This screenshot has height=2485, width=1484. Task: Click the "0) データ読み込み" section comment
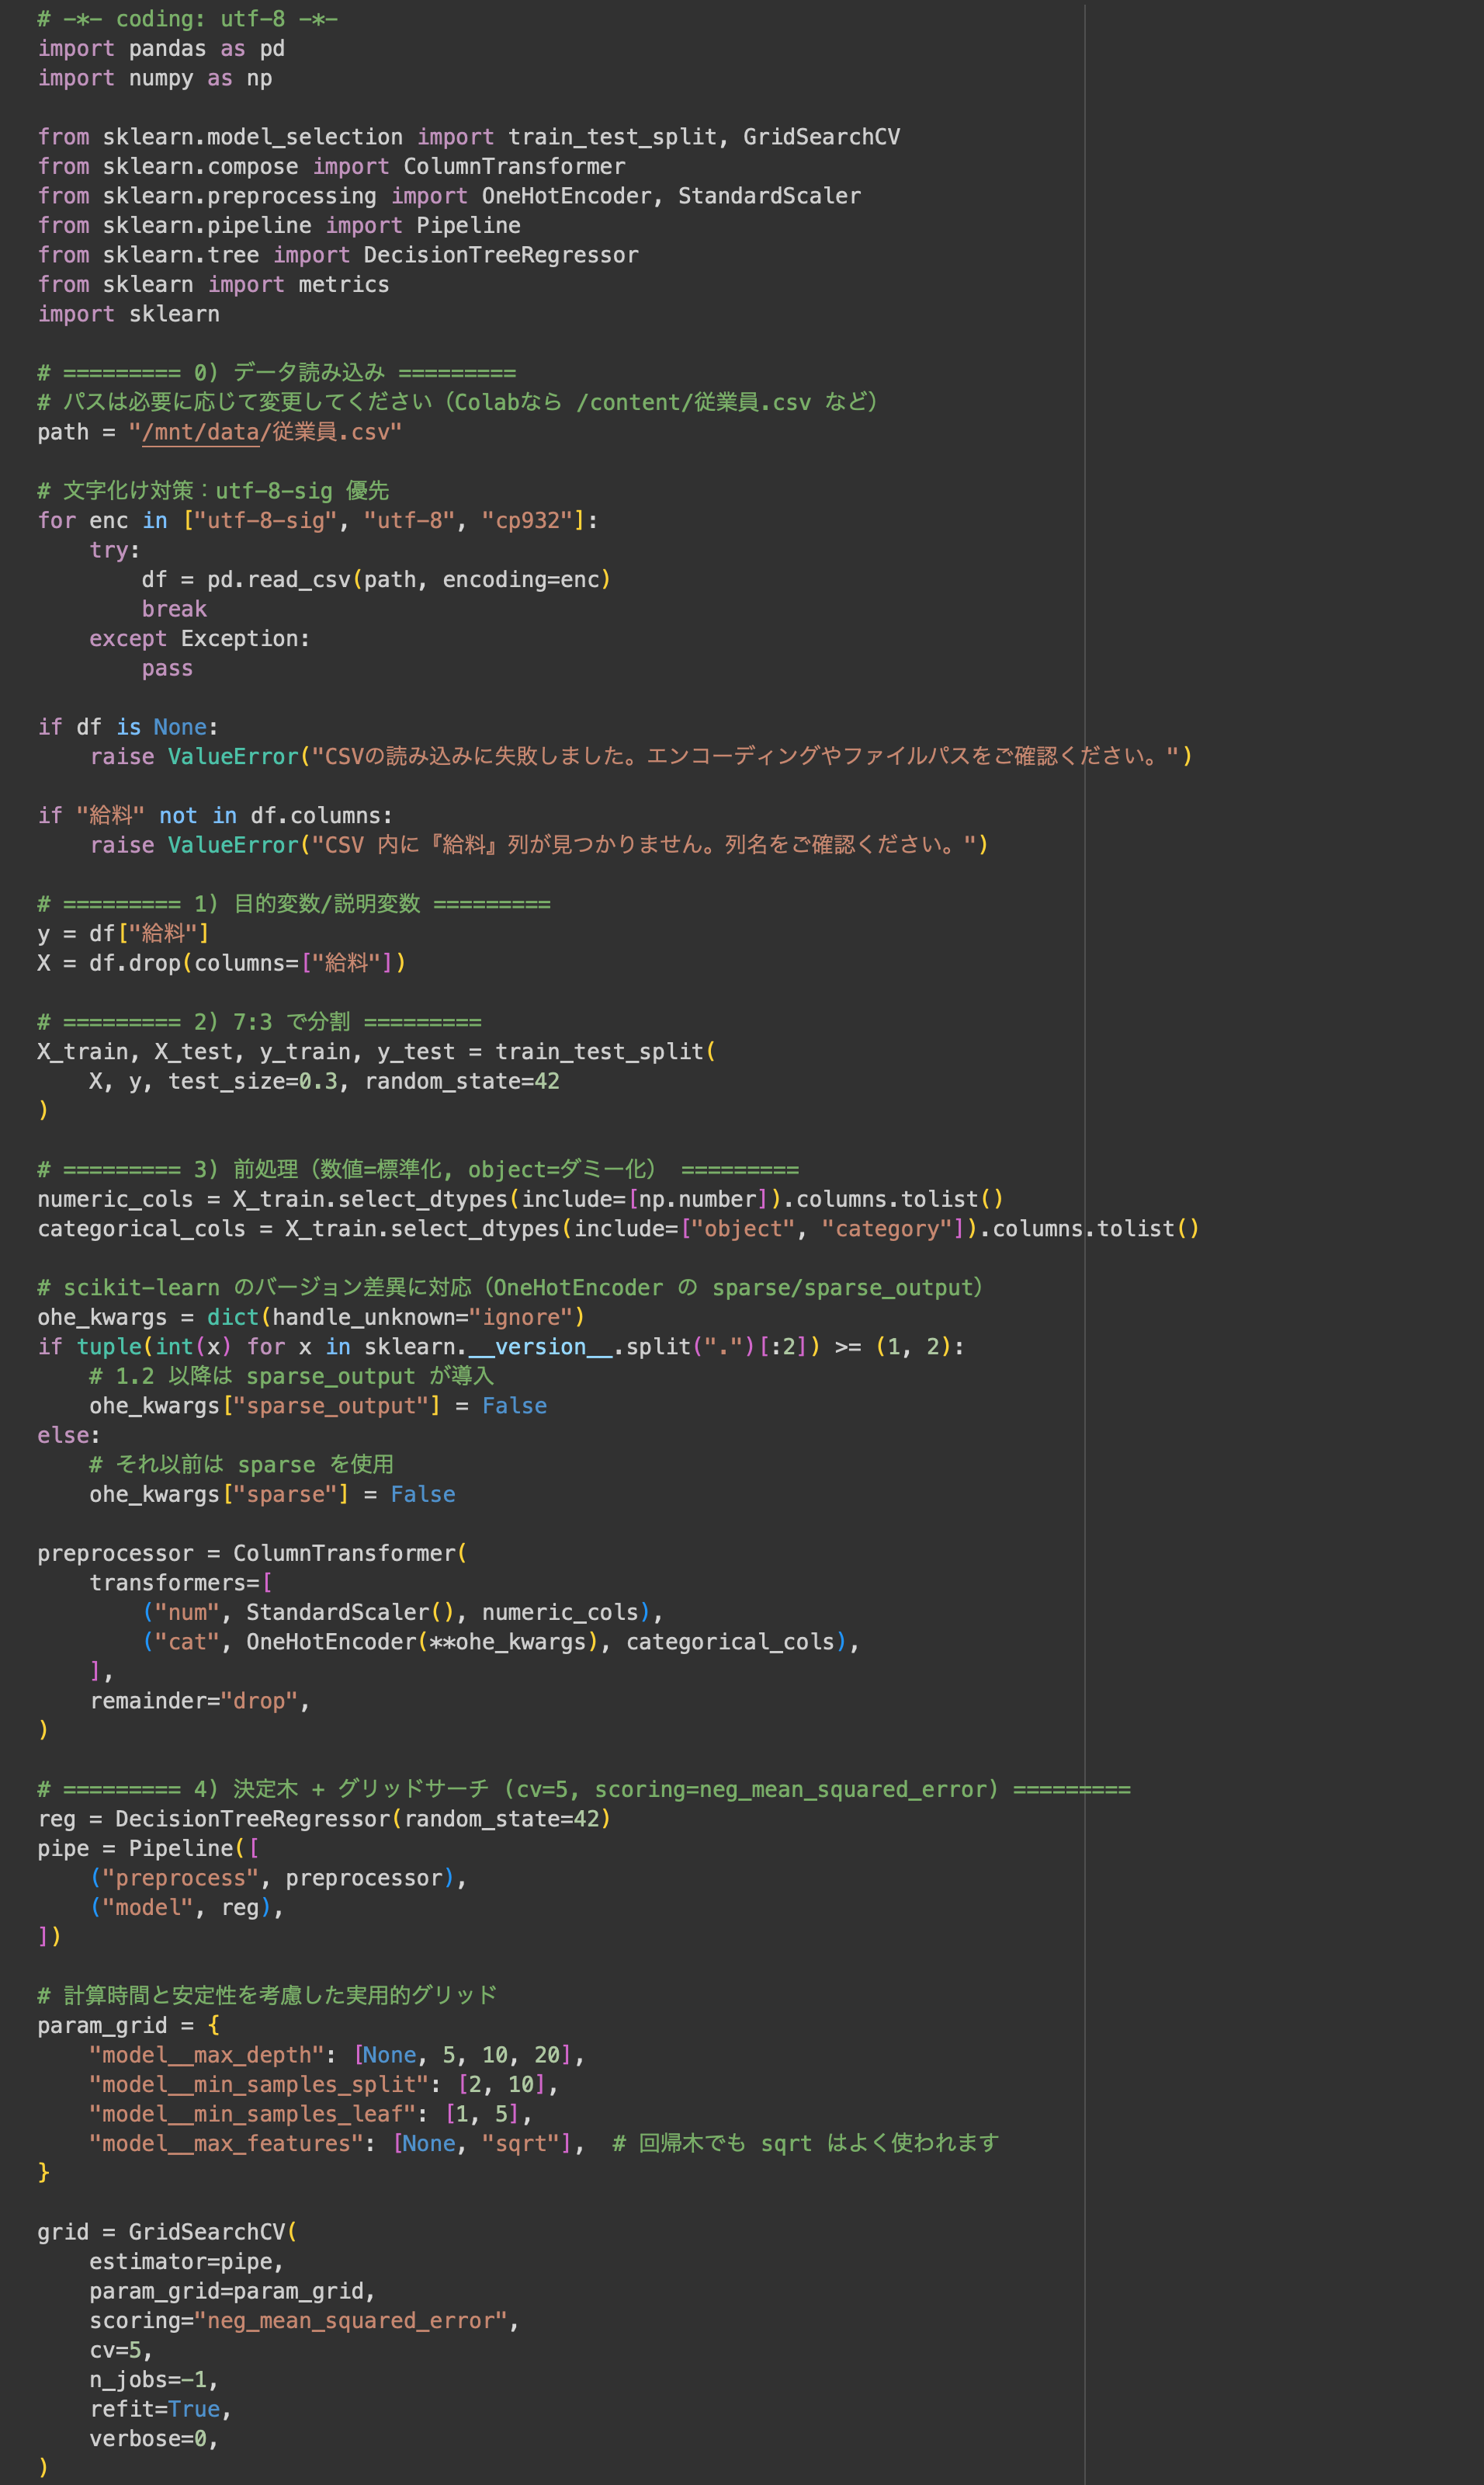click(277, 374)
